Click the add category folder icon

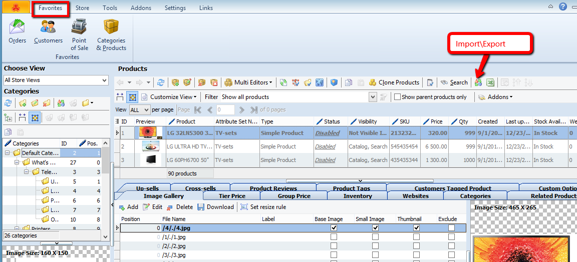(23, 103)
